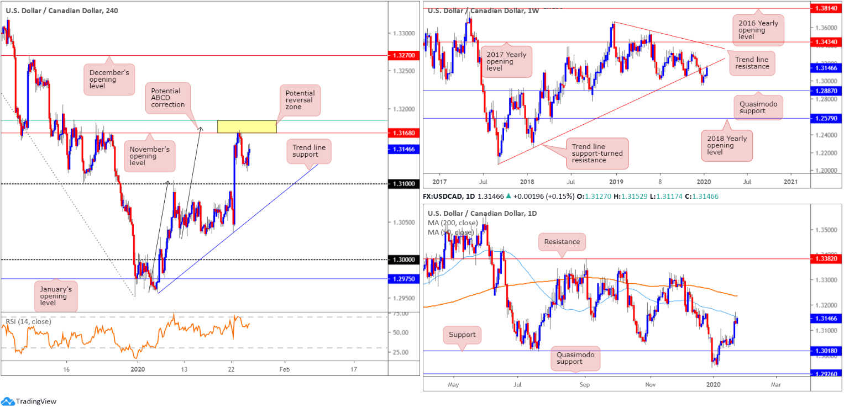Click the 1.30000 black price tag

tap(405, 259)
